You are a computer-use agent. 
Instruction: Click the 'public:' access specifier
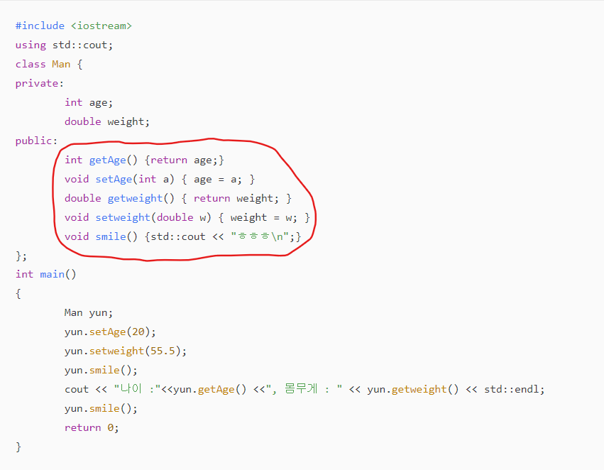(36, 141)
